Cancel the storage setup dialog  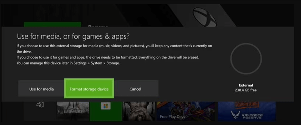click(x=135, y=89)
